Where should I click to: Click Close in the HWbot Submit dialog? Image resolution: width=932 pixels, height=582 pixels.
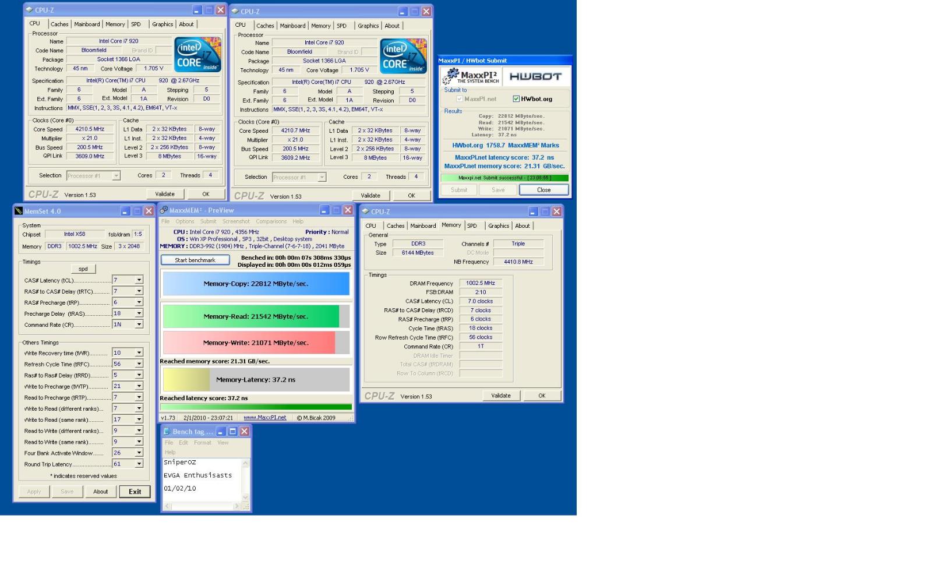pyautogui.click(x=544, y=190)
